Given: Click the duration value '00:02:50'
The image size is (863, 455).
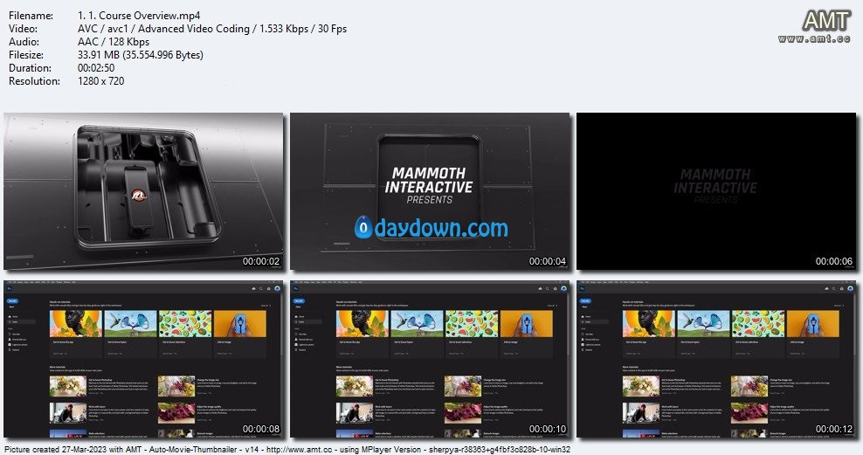Looking at the screenshot, I should [x=96, y=68].
